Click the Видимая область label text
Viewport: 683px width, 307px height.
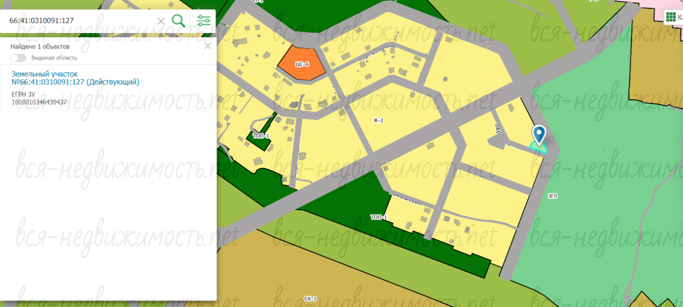(54, 58)
